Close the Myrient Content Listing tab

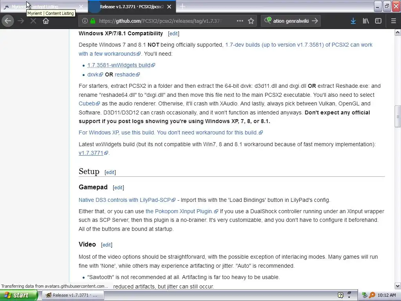pos(81,7)
